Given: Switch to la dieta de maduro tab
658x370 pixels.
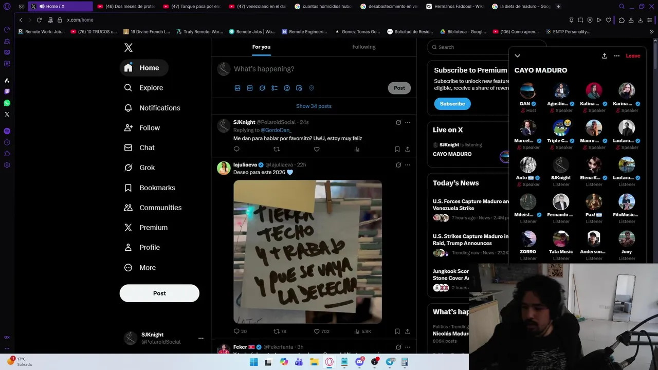Looking at the screenshot, I should click(x=521, y=6).
